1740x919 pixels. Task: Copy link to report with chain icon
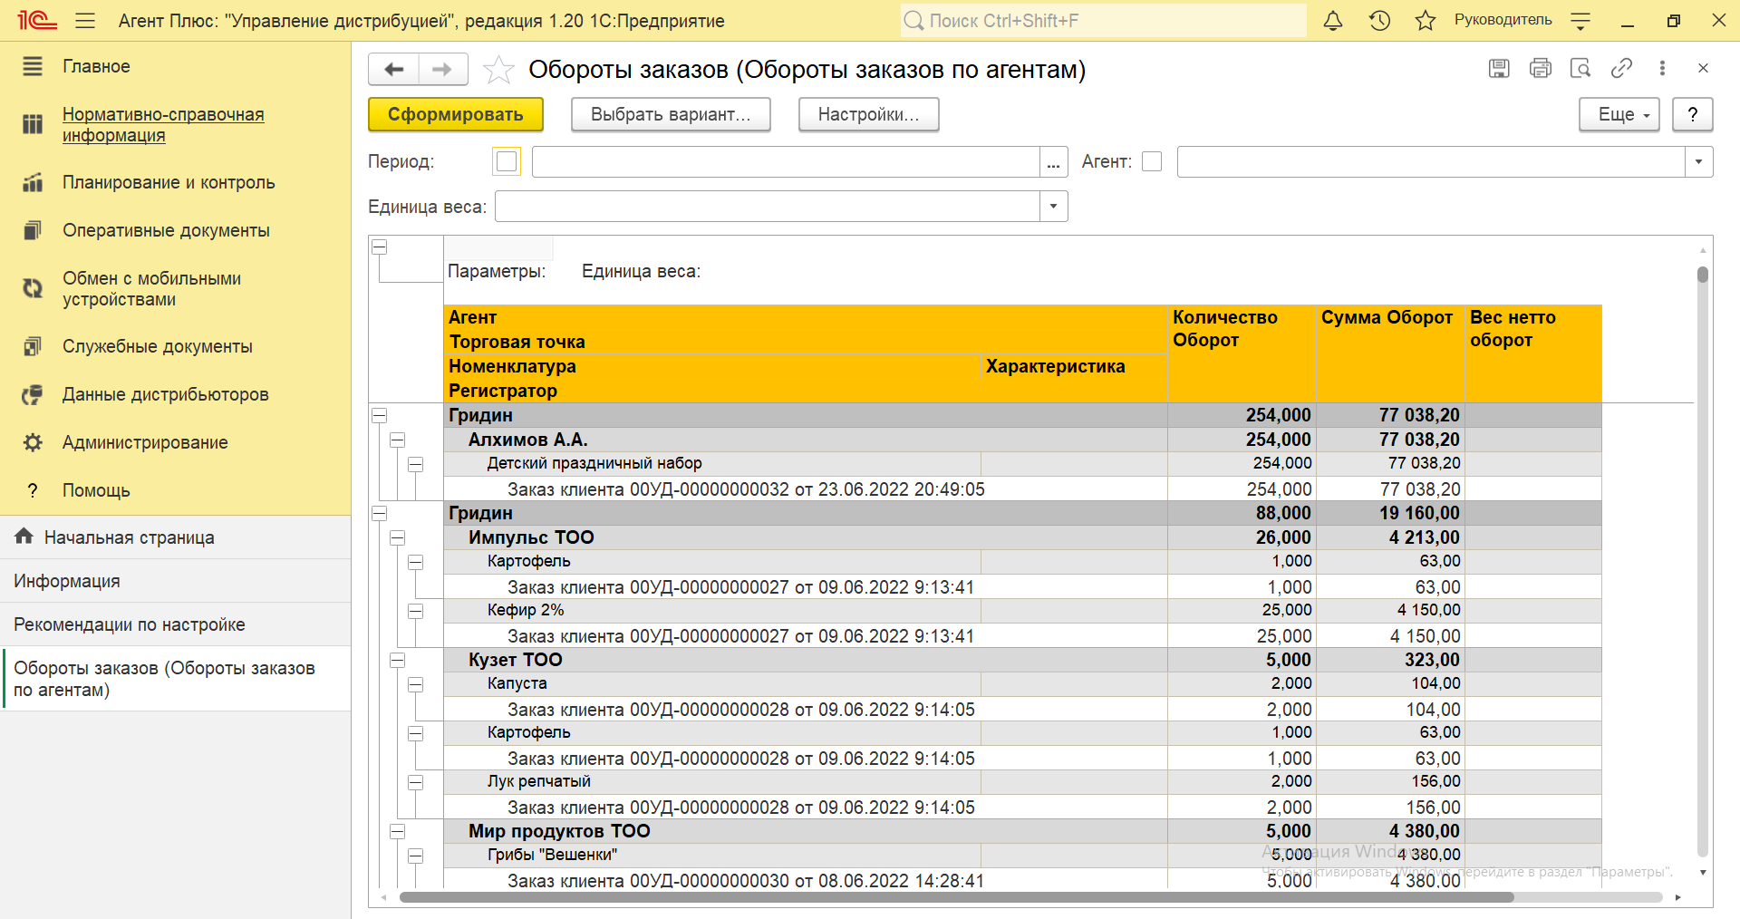[x=1621, y=68]
